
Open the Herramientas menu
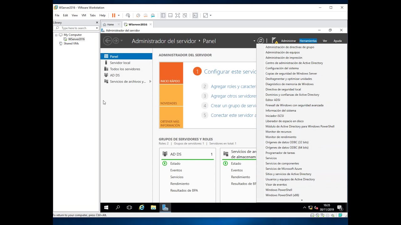308,41
